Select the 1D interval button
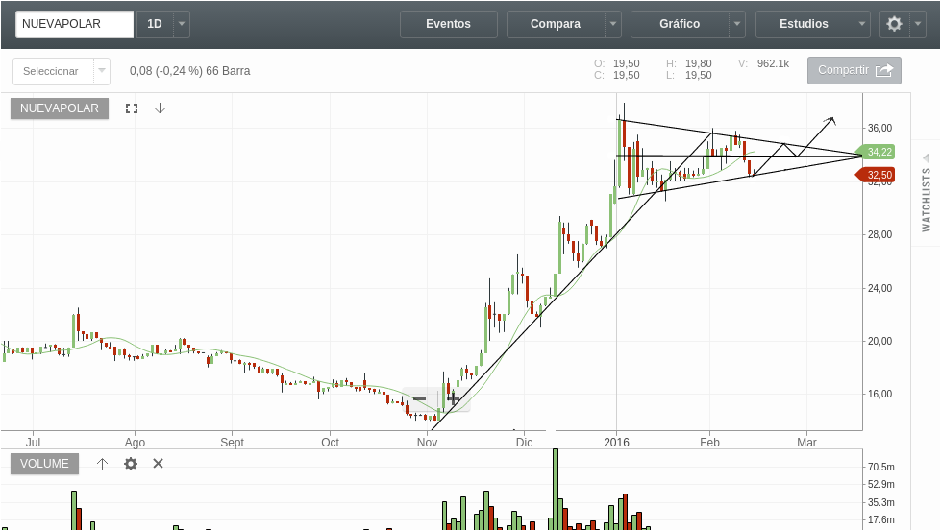Image resolution: width=941 pixels, height=530 pixels. [155, 24]
